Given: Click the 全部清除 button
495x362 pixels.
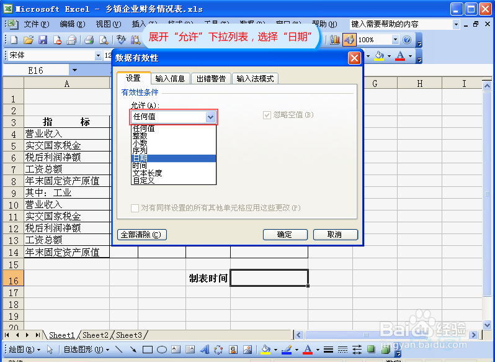Looking at the screenshot, I should (x=142, y=235).
